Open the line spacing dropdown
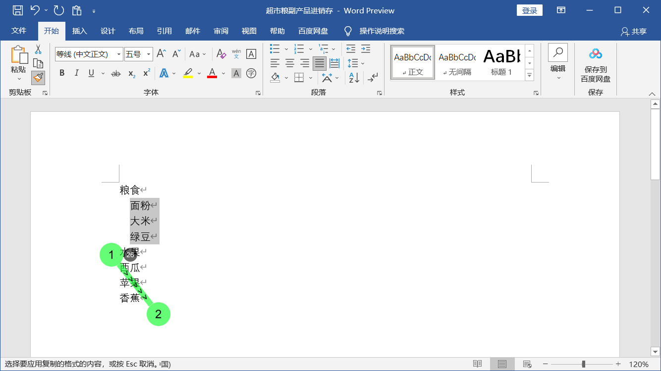 (x=356, y=63)
